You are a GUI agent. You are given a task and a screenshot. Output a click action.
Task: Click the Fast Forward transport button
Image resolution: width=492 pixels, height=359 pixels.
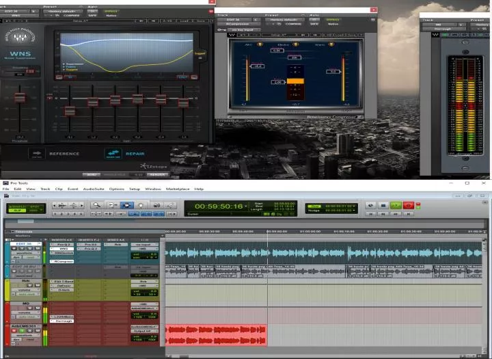(x=396, y=214)
